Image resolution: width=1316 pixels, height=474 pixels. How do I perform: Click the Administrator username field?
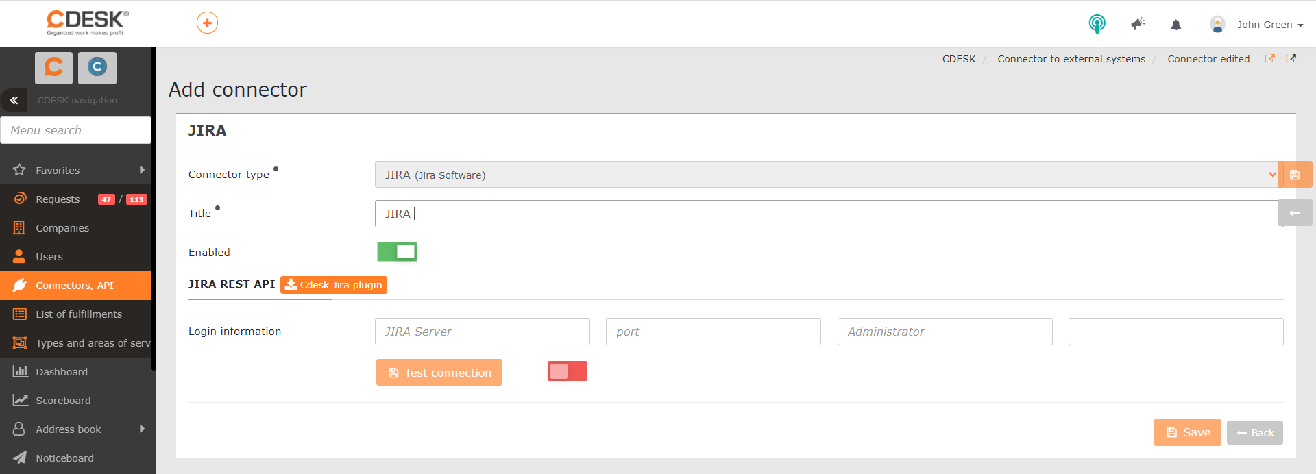tap(945, 332)
